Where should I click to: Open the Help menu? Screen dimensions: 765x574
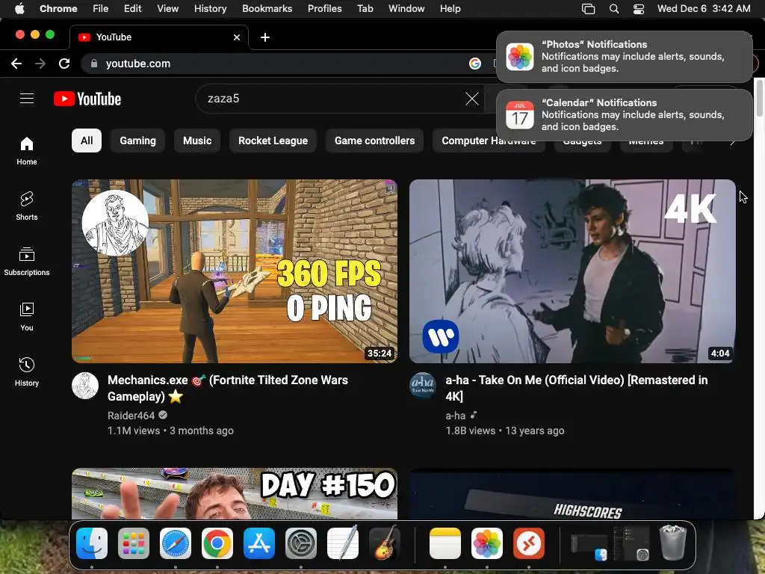450,9
